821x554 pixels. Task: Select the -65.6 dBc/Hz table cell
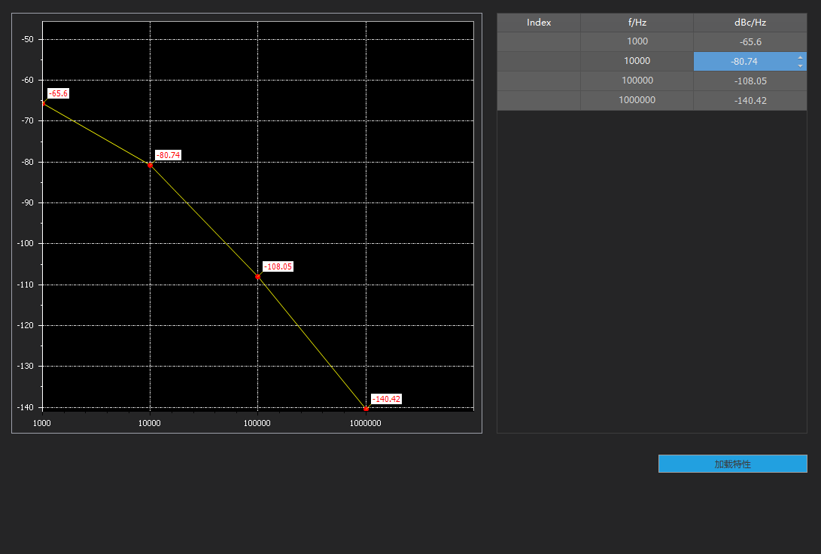pyautogui.click(x=750, y=42)
